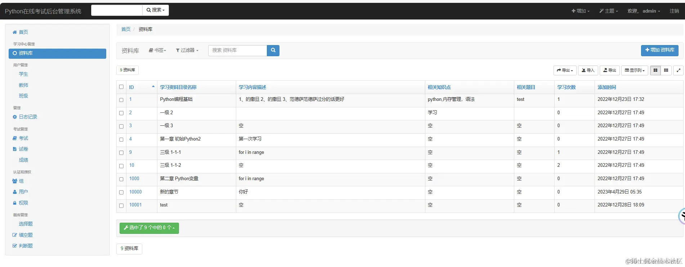Open record ID 10 link
685x267 pixels.
[131, 165]
